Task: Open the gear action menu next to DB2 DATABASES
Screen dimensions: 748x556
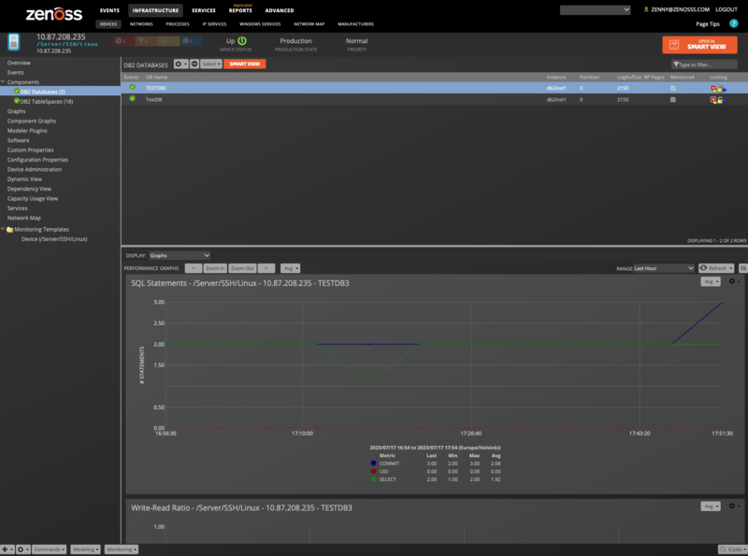Action: (x=180, y=64)
